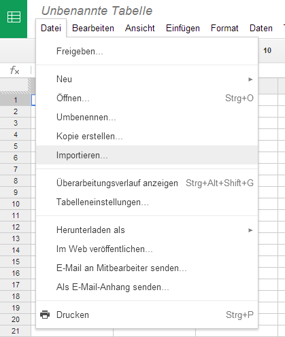285x337 pixels.
Task: Open Tabelleneinstellungen... from the menu
Action: click(x=147, y=202)
